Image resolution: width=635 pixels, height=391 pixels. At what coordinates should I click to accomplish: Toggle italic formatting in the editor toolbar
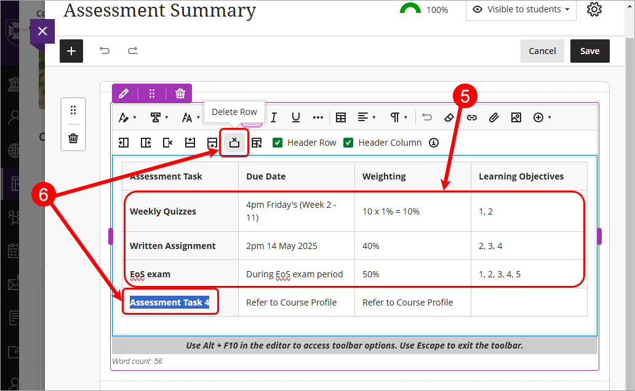point(274,117)
